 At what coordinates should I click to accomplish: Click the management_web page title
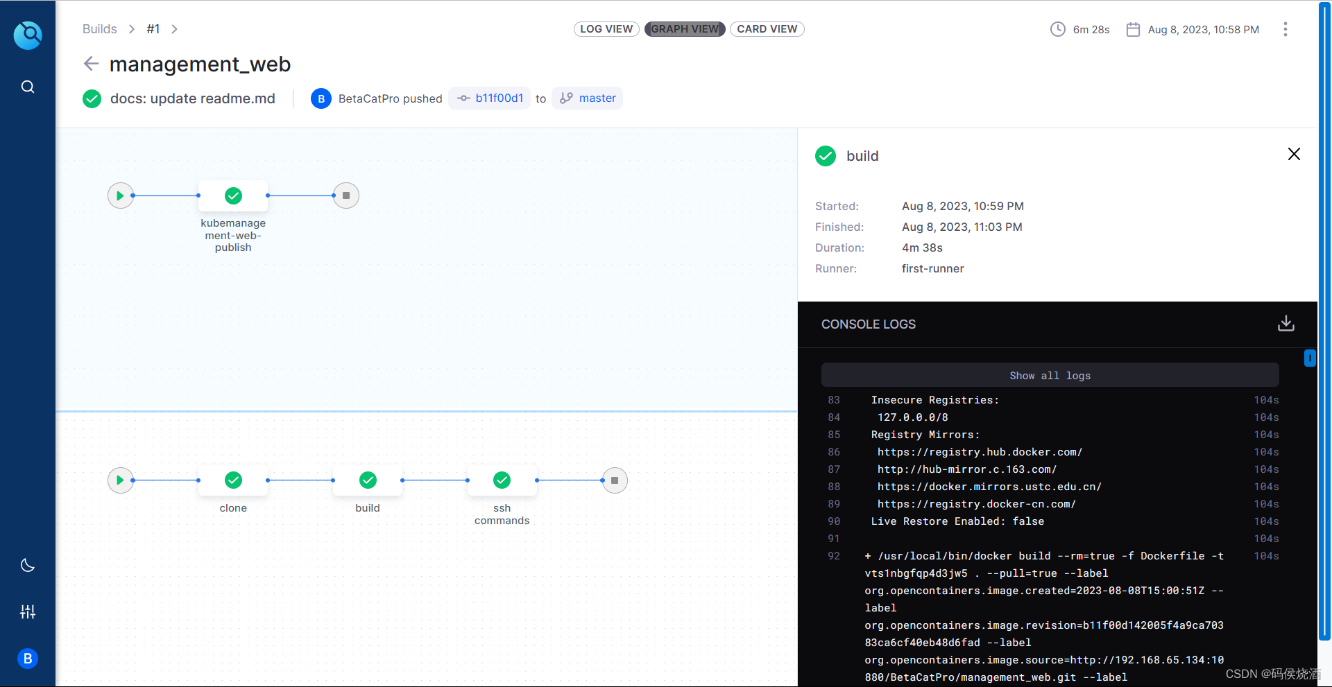(x=200, y=64)
